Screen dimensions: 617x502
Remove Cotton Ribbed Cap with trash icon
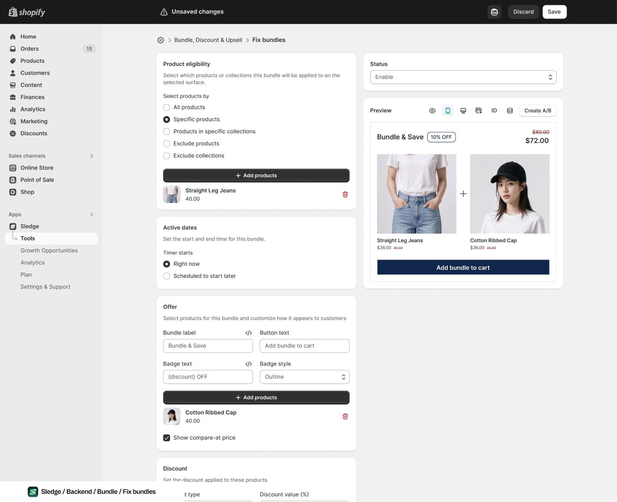[x=345, y=417]
